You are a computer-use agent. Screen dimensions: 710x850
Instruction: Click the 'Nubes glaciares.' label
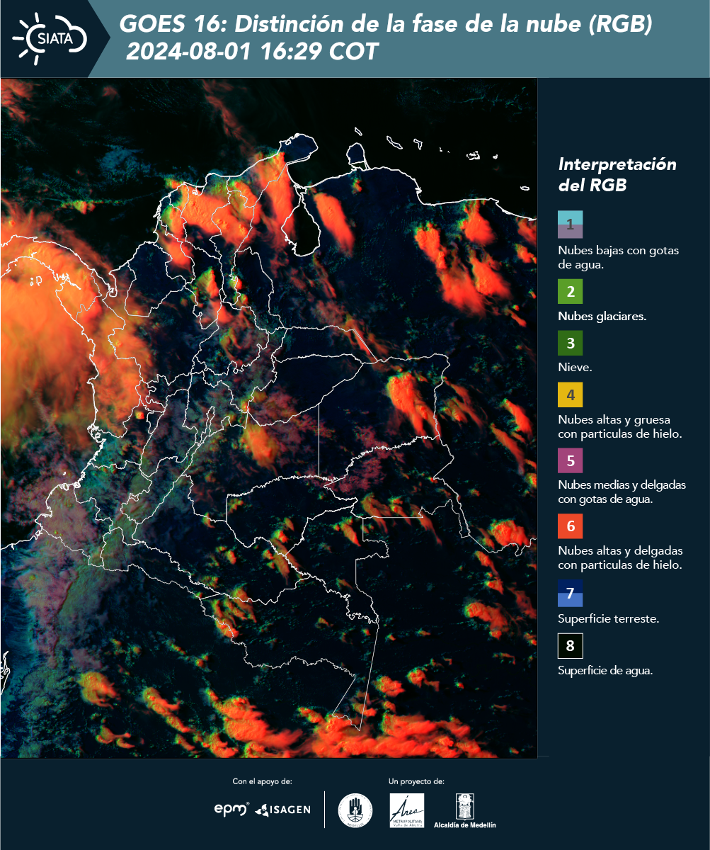(602, 317)
